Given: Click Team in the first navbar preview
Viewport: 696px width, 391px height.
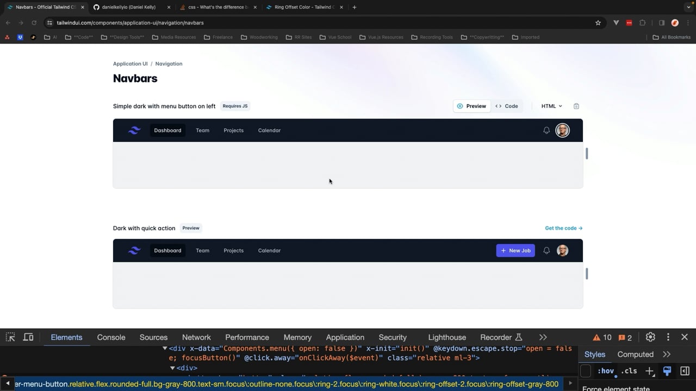Looking at the screenshot, I should (x=202, y=130).
